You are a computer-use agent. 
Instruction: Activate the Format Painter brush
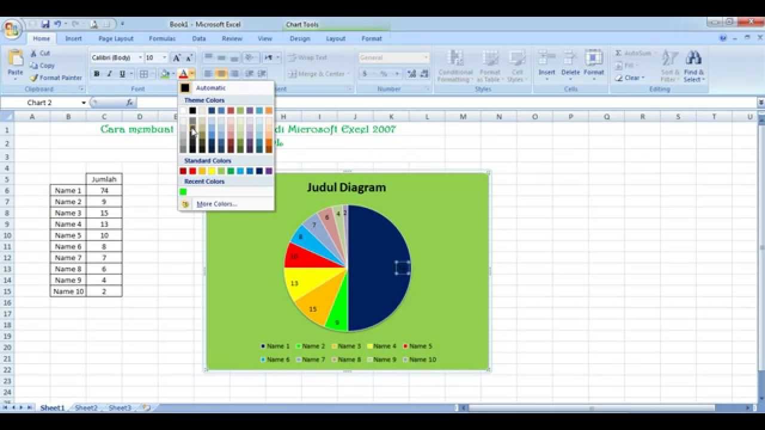[x=56, y=78]
